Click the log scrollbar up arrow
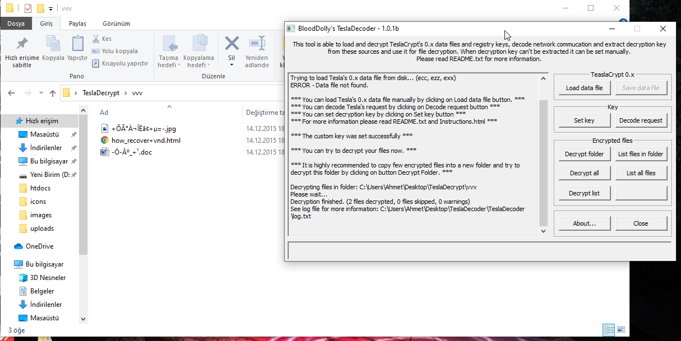Viewport: 681px width, 341px height. click(543, 78)
